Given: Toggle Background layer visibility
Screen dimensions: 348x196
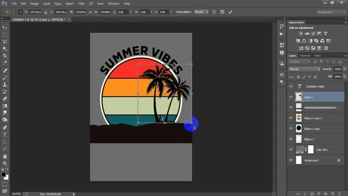Looking at the screenshot, I should (291, 160).
